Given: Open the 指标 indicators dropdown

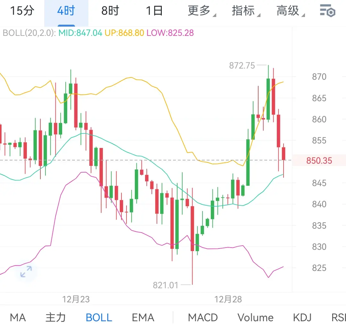Looking at the screenshot, I should point(246,11).
